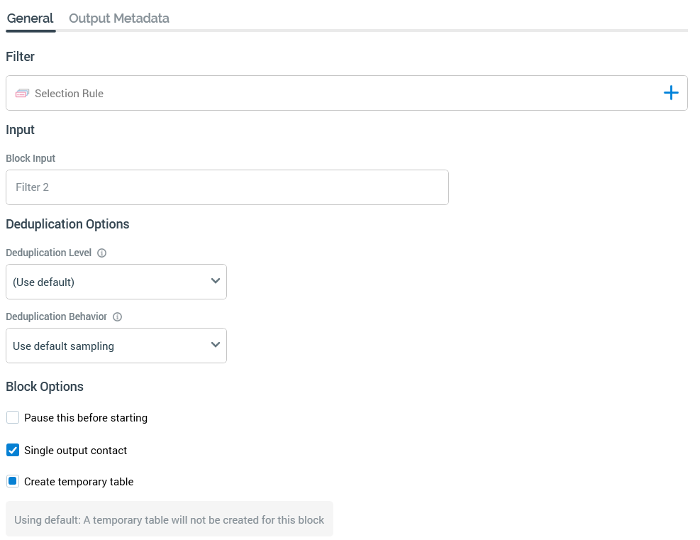Click the "Single output contact" label text
700x540 pixels.
click(x=76, y=451)
